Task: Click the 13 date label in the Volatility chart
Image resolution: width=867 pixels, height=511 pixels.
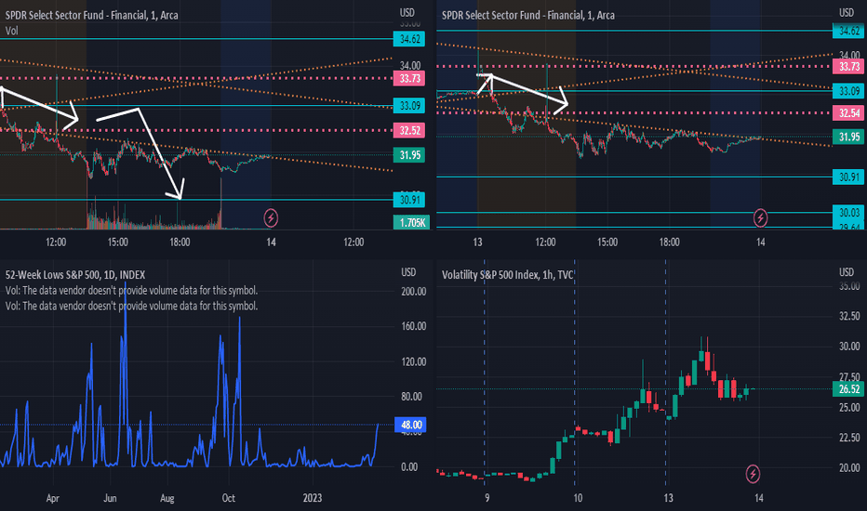Action: coord(669,498)
